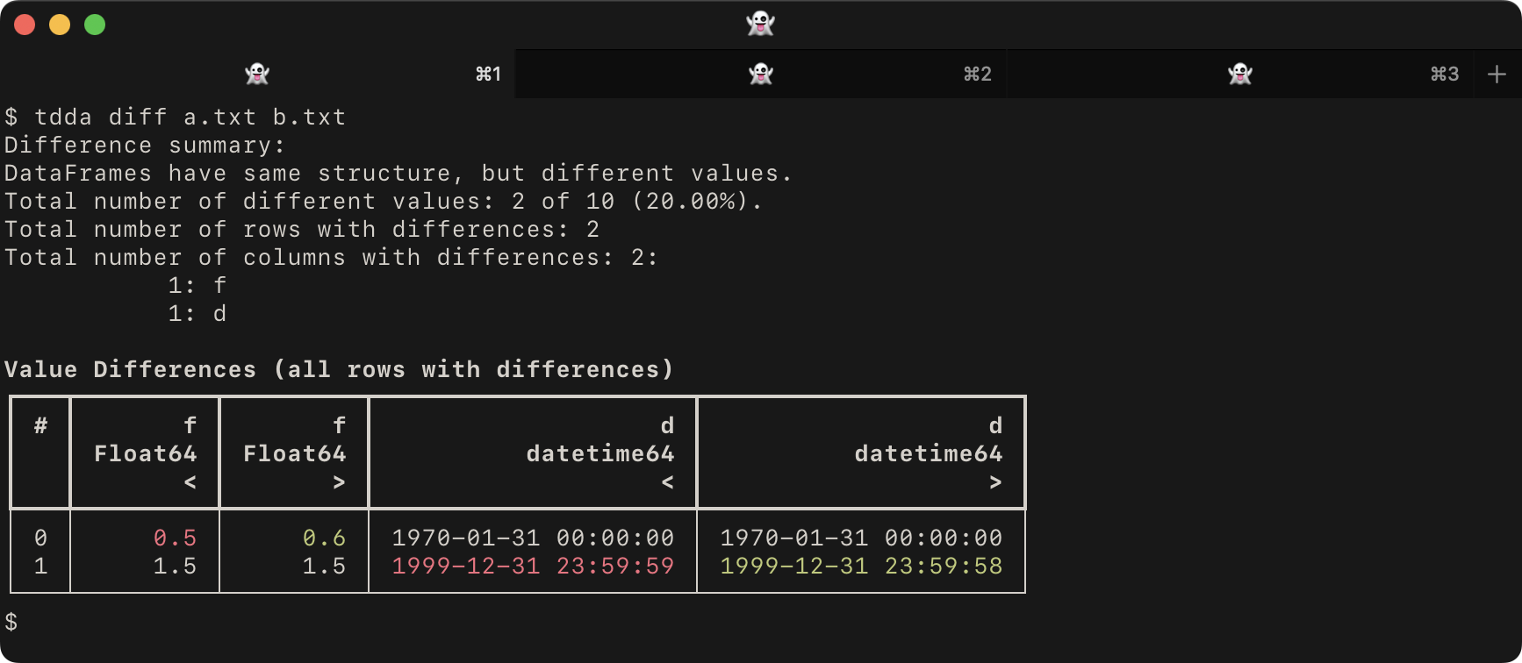Click the ghost icon in the title bar

pos(760,24)
